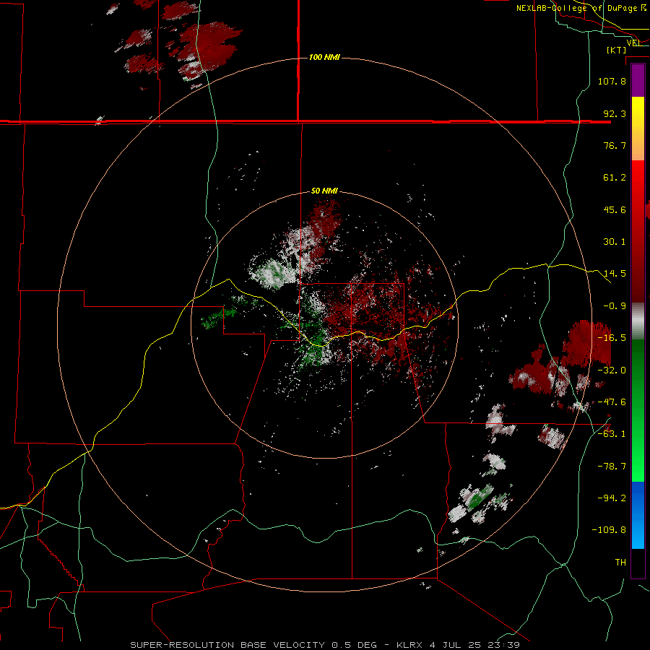The width and height of the screenshot is (650, 650).
Task: Click the Super-Resolution Base Velocity caption
Action: click(x=325, y=645)
